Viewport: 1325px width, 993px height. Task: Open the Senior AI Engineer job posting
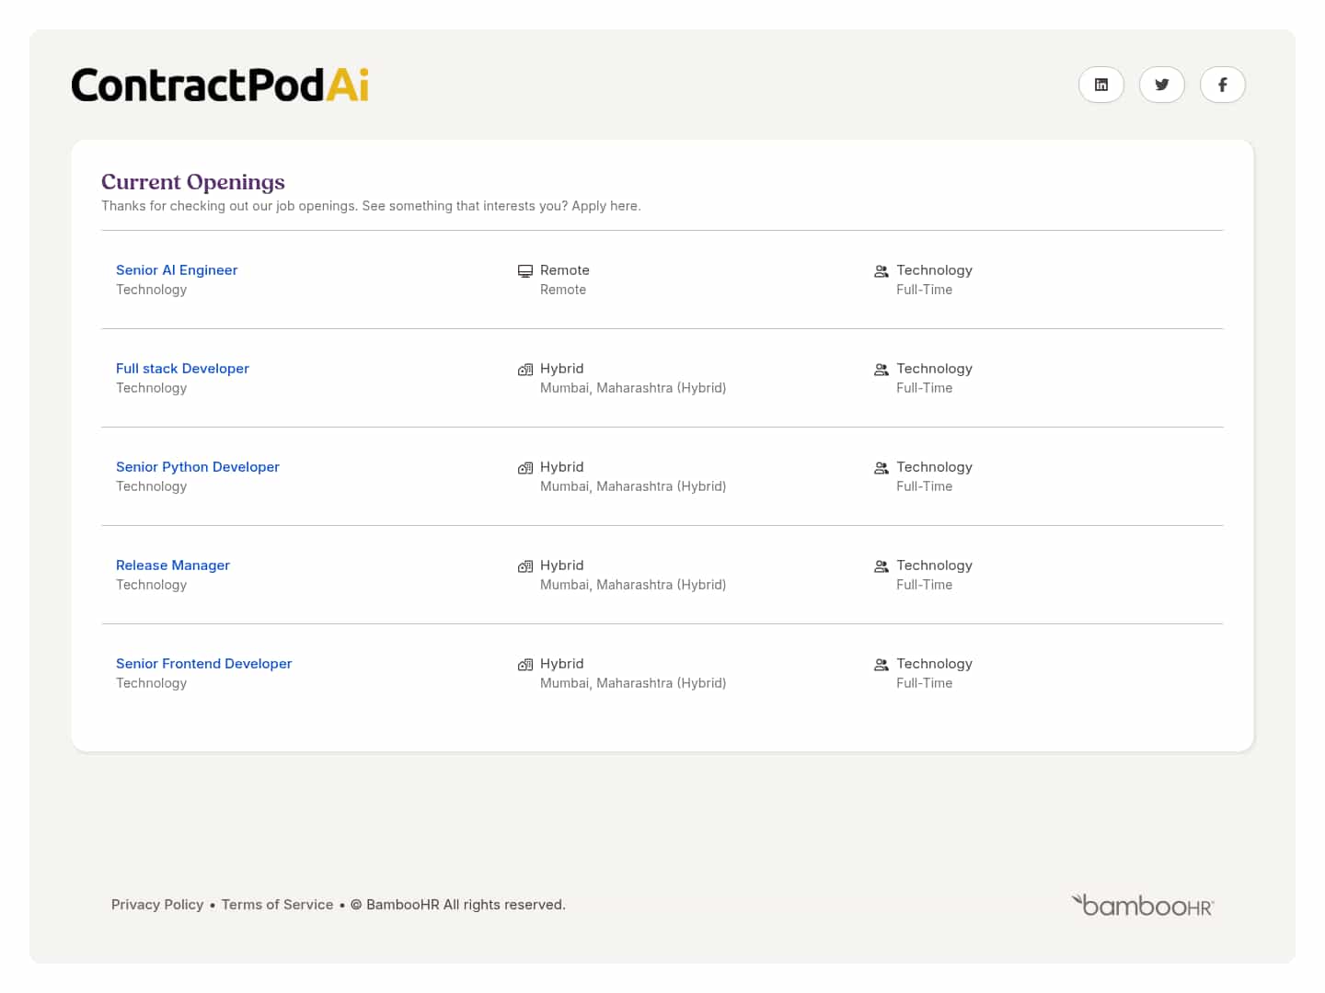(177, 270)
